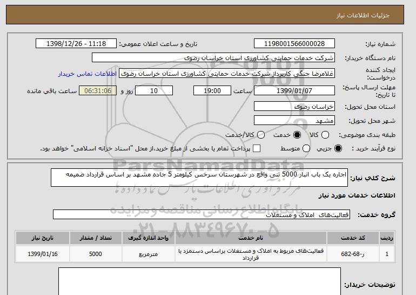
Task: Click the واحد اندازه گیری column header
Action: coord(149,238)
